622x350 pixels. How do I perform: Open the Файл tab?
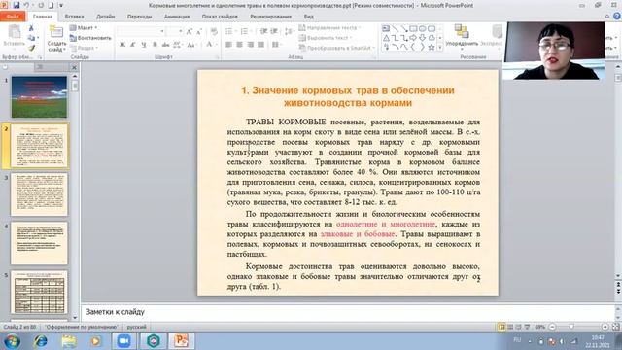point(13,17)
